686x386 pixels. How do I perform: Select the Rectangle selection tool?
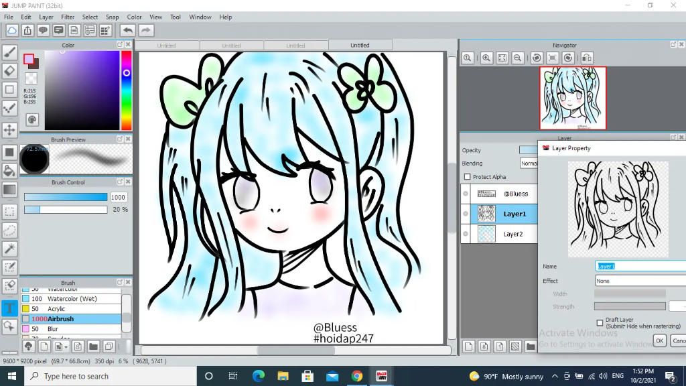coord(9,212)
